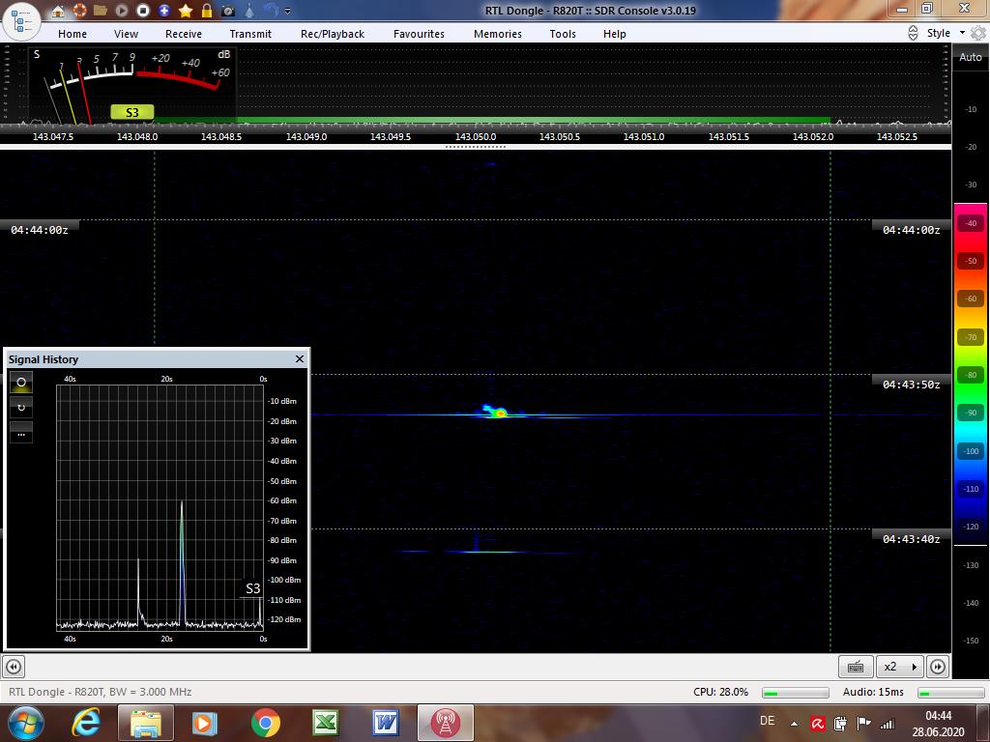
Task: Open the Favourites ribbon tab
Action: pos(420,34)
